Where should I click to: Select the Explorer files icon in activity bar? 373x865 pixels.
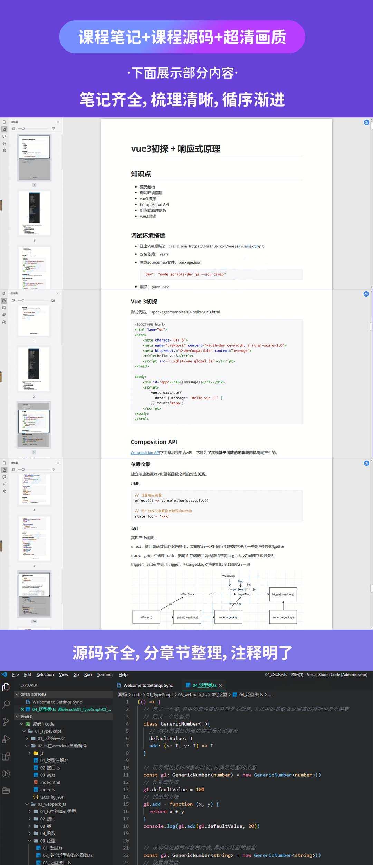pos(6,687)
